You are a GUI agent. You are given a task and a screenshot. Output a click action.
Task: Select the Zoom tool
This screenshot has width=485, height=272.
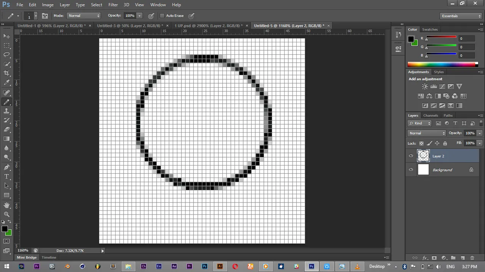(x=7, y=214)
